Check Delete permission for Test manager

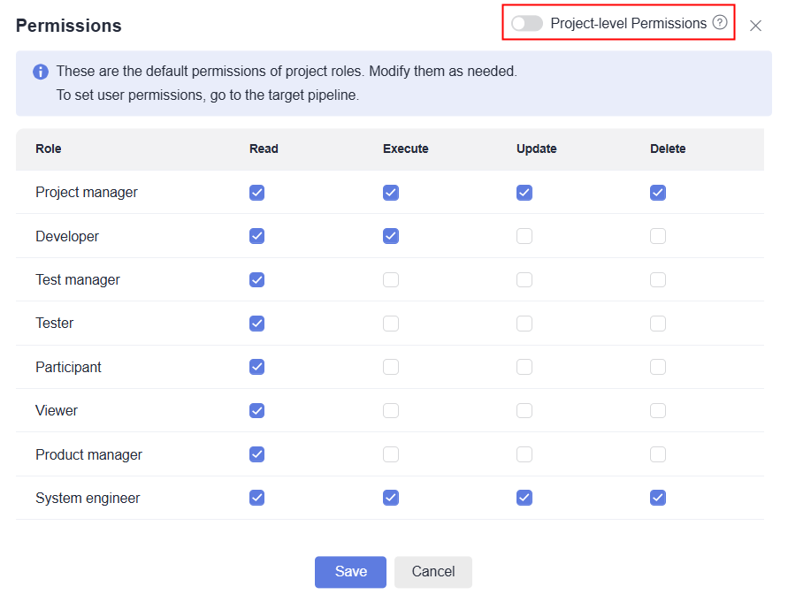click(x=658, y=280)
